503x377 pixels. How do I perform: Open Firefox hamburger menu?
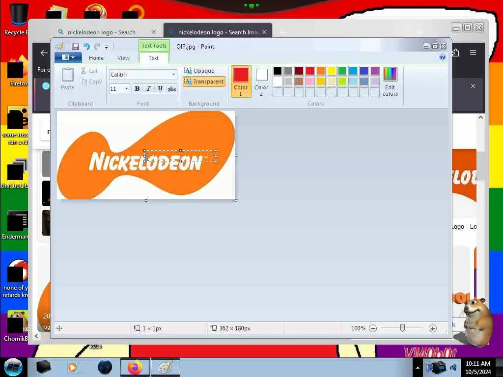click(x=473, y=52)
